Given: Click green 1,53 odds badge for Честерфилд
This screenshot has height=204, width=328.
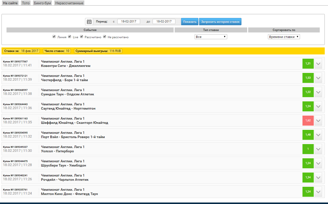Looking at the screenshot, I should (x=308, y=78).
